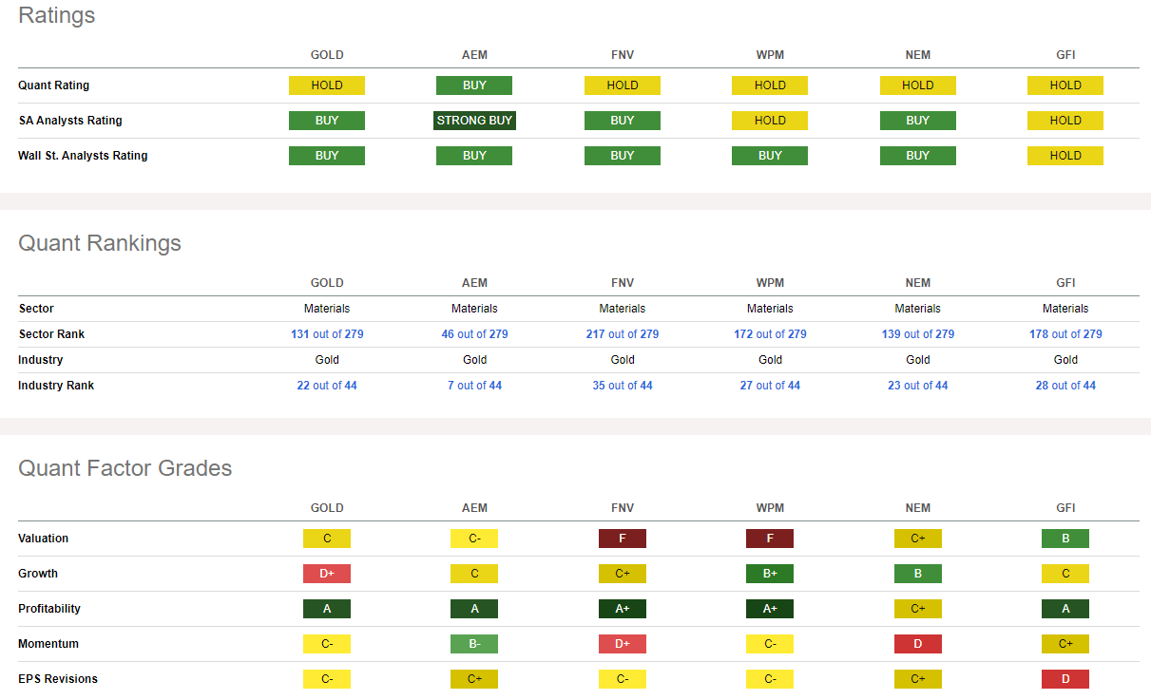Select WPM column header in Quant Rankings
Image resolution: width=1151 pixels, height=700 pixels.
click(770, 283)
